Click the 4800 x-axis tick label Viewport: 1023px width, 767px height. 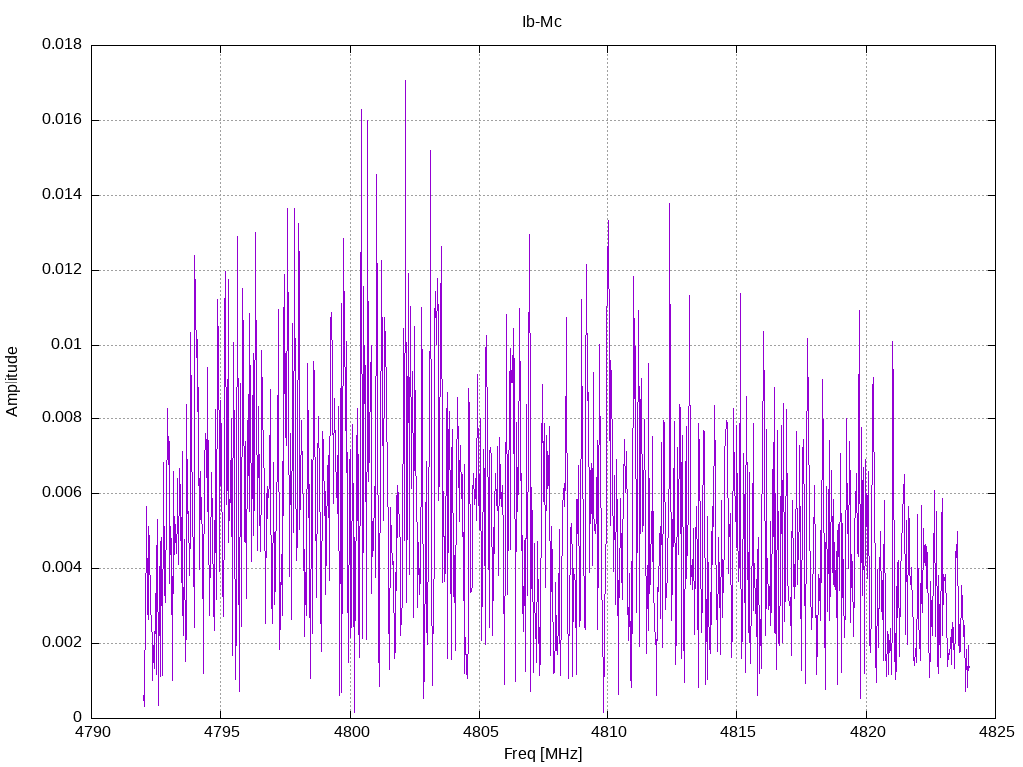[x=350, y=732]
